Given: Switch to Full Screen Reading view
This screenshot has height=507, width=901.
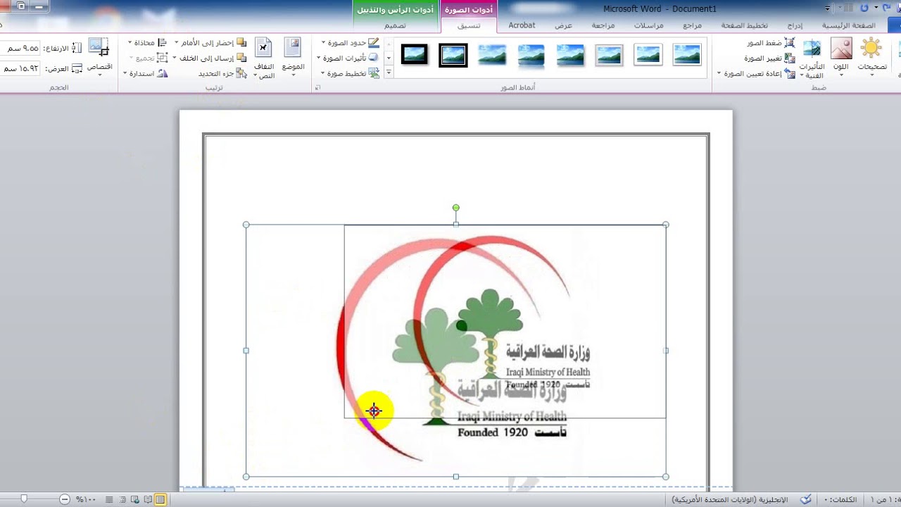Looking at the screenshot, I should pos(147,499).
